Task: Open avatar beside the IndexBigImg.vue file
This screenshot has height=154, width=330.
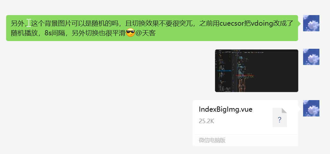Action: 311,108
